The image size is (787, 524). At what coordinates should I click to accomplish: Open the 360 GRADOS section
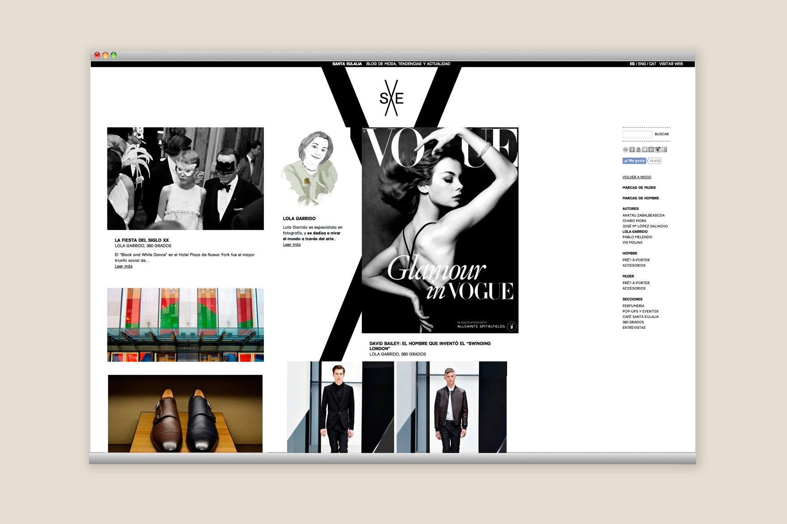633,322
